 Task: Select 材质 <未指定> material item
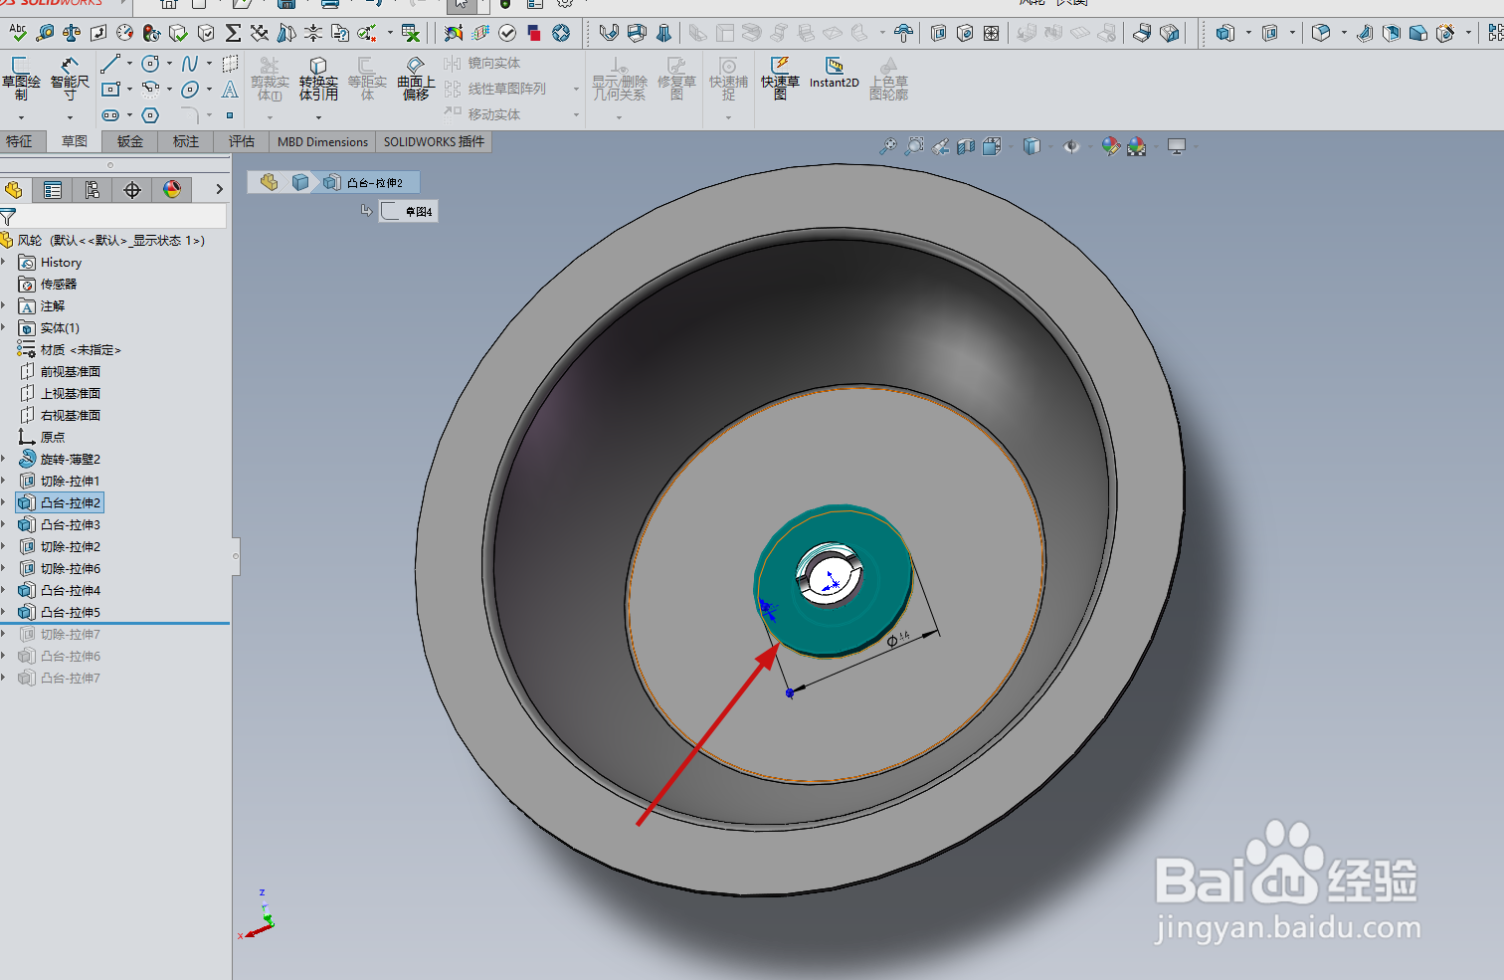pyautogui.click(x=70, y=350)
